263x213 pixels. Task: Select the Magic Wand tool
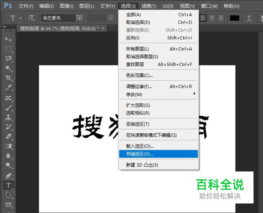(8, 68)
